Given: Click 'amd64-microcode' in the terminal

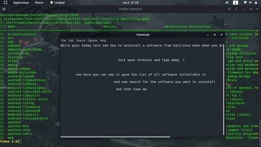Looking at the screenshot, I should [x=22, y=73].
